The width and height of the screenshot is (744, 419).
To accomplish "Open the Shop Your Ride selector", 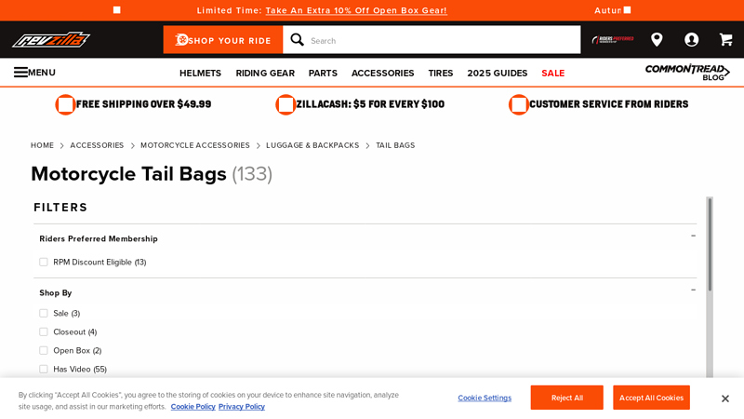I will click(223, 40).
